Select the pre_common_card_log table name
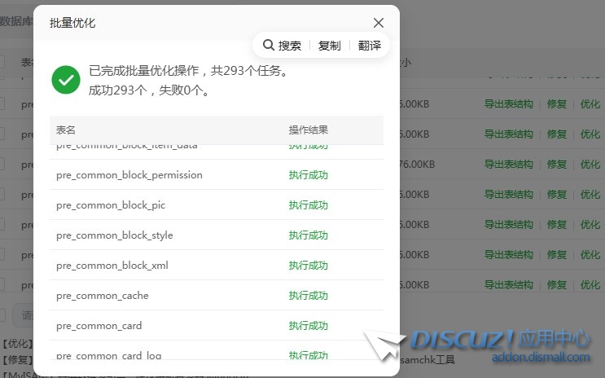This screenshot has height=378, width=605. [109, 355]
